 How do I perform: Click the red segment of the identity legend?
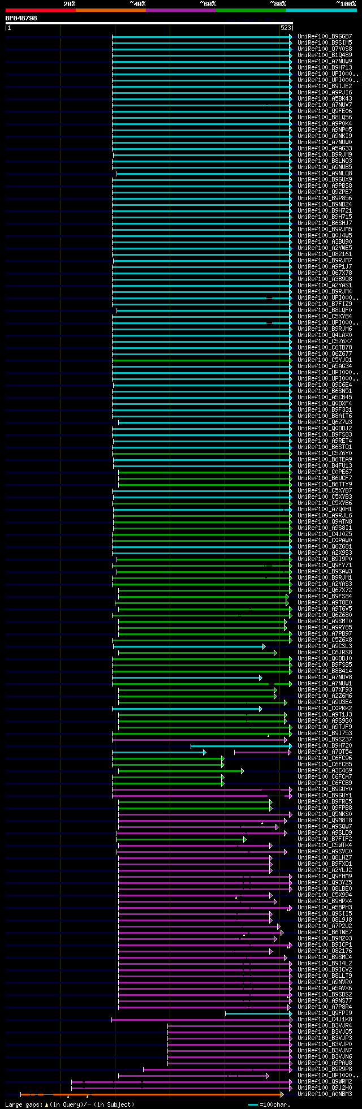click(x=40, y=10)
